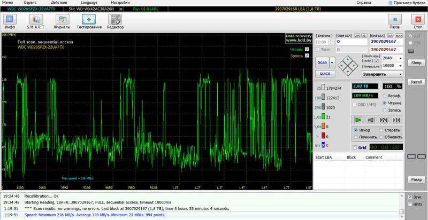Click the Sleep button
428x220 pixels.
[416, 62]
